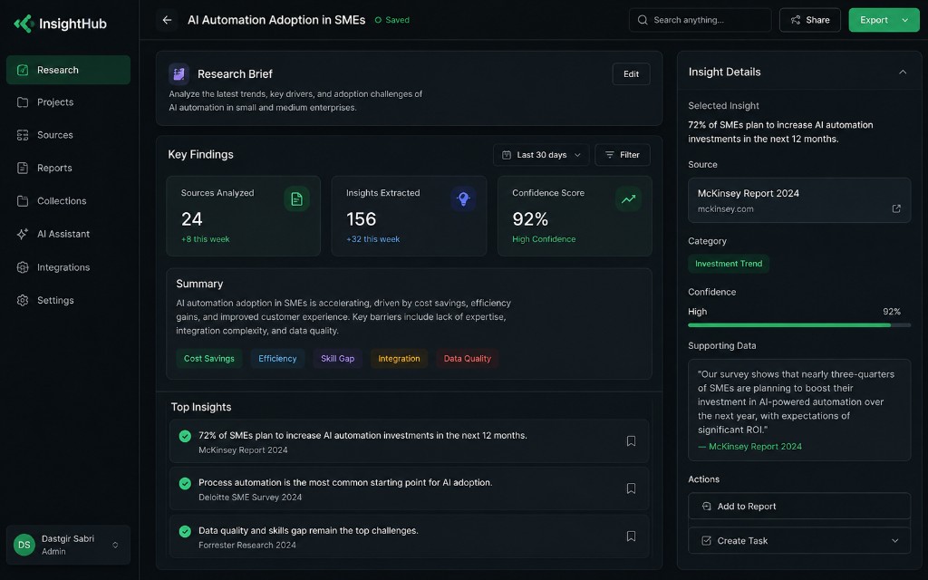Click the Efficiency tag

pos(277,359)
